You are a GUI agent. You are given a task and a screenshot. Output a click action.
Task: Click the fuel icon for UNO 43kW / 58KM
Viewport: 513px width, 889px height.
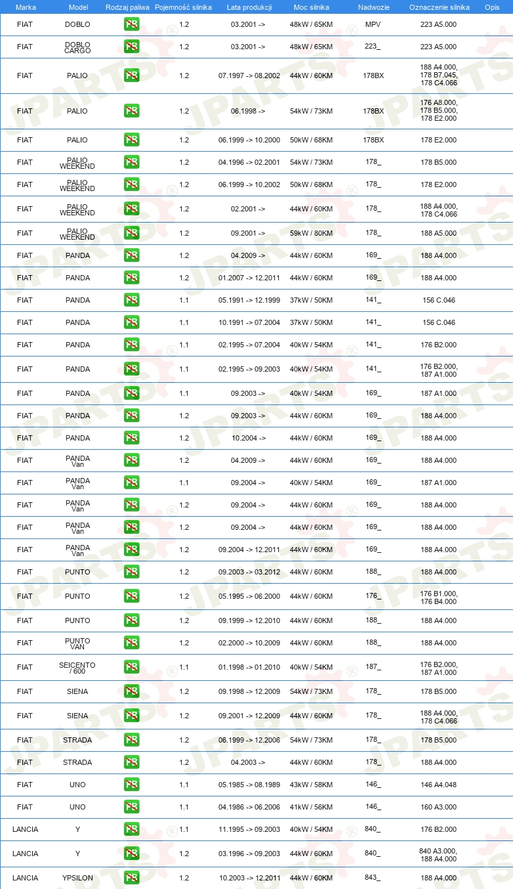coord(131,785)
